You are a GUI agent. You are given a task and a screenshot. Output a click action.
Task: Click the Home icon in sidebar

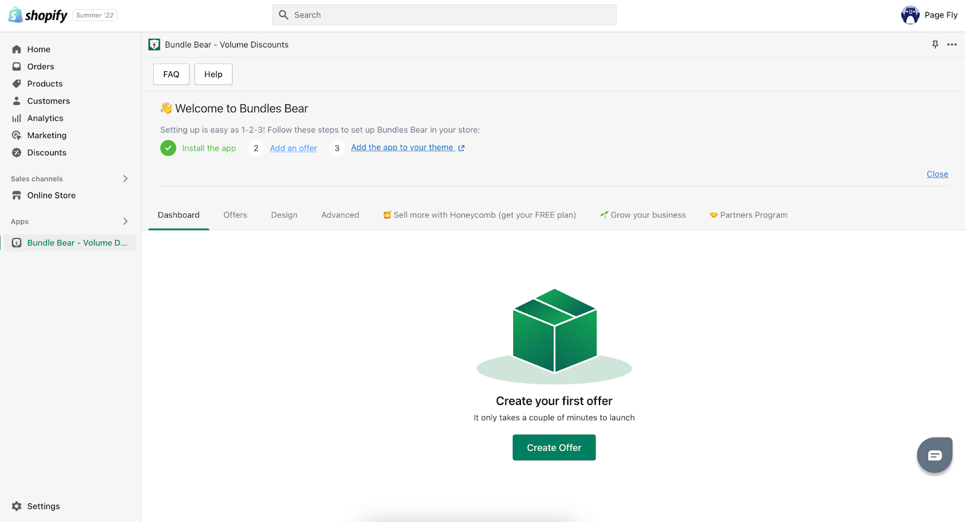coord(17,49)
